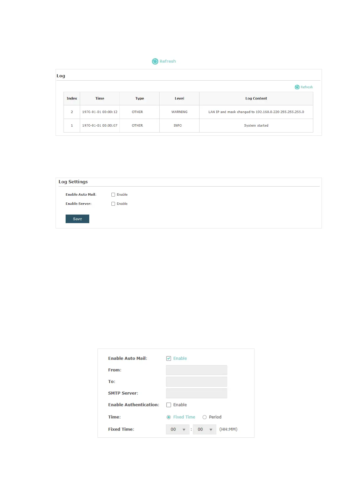Tick the Enable Server checkbox
Image resolution: width=352 pixels, height=497 pixels.
(113, 204)
